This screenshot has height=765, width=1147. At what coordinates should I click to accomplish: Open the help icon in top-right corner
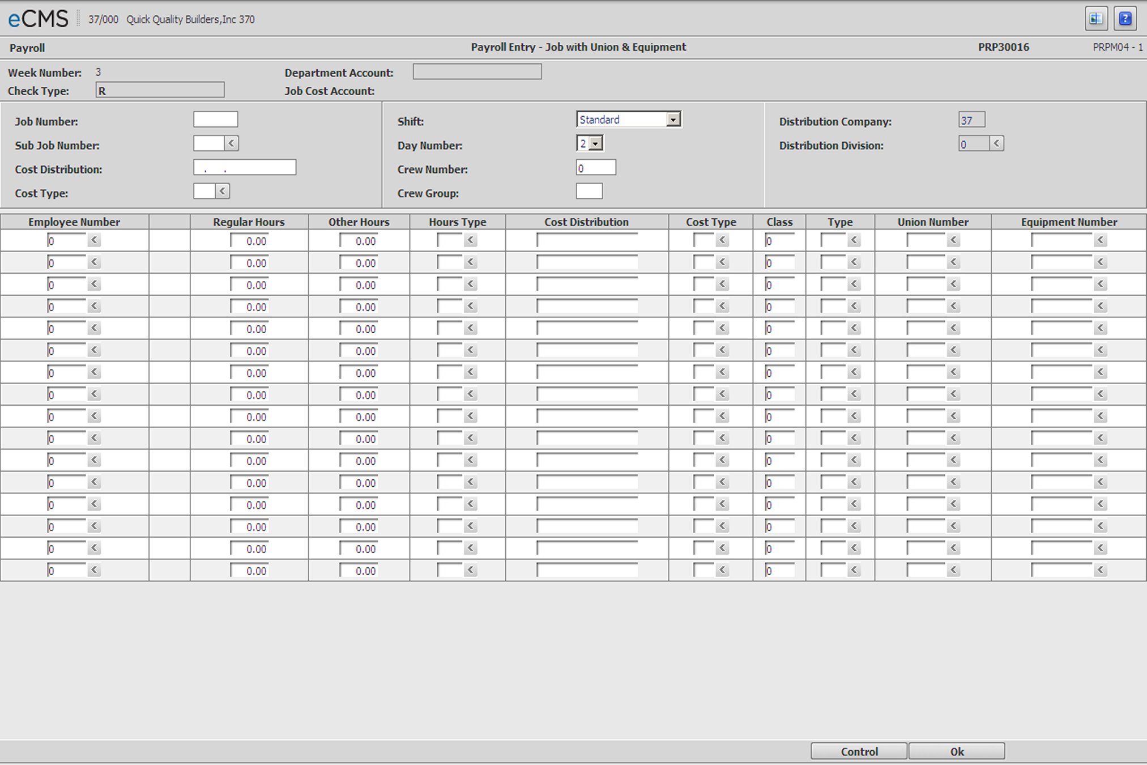(x=1125, y=19)
